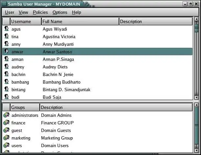Select username arman
Image resolution: width=201 pixels, height=155 pixels.
17,59
